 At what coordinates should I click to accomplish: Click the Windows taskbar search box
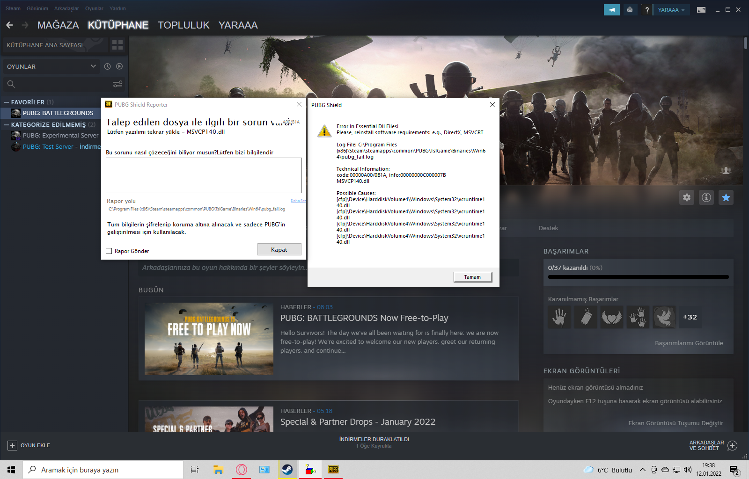pyautogui.click(x=103, y=470)
